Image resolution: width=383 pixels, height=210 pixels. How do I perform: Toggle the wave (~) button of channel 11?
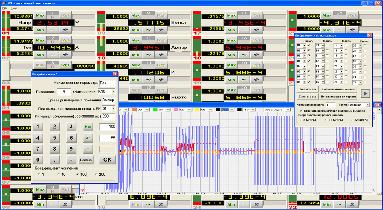tap(148, 80)
